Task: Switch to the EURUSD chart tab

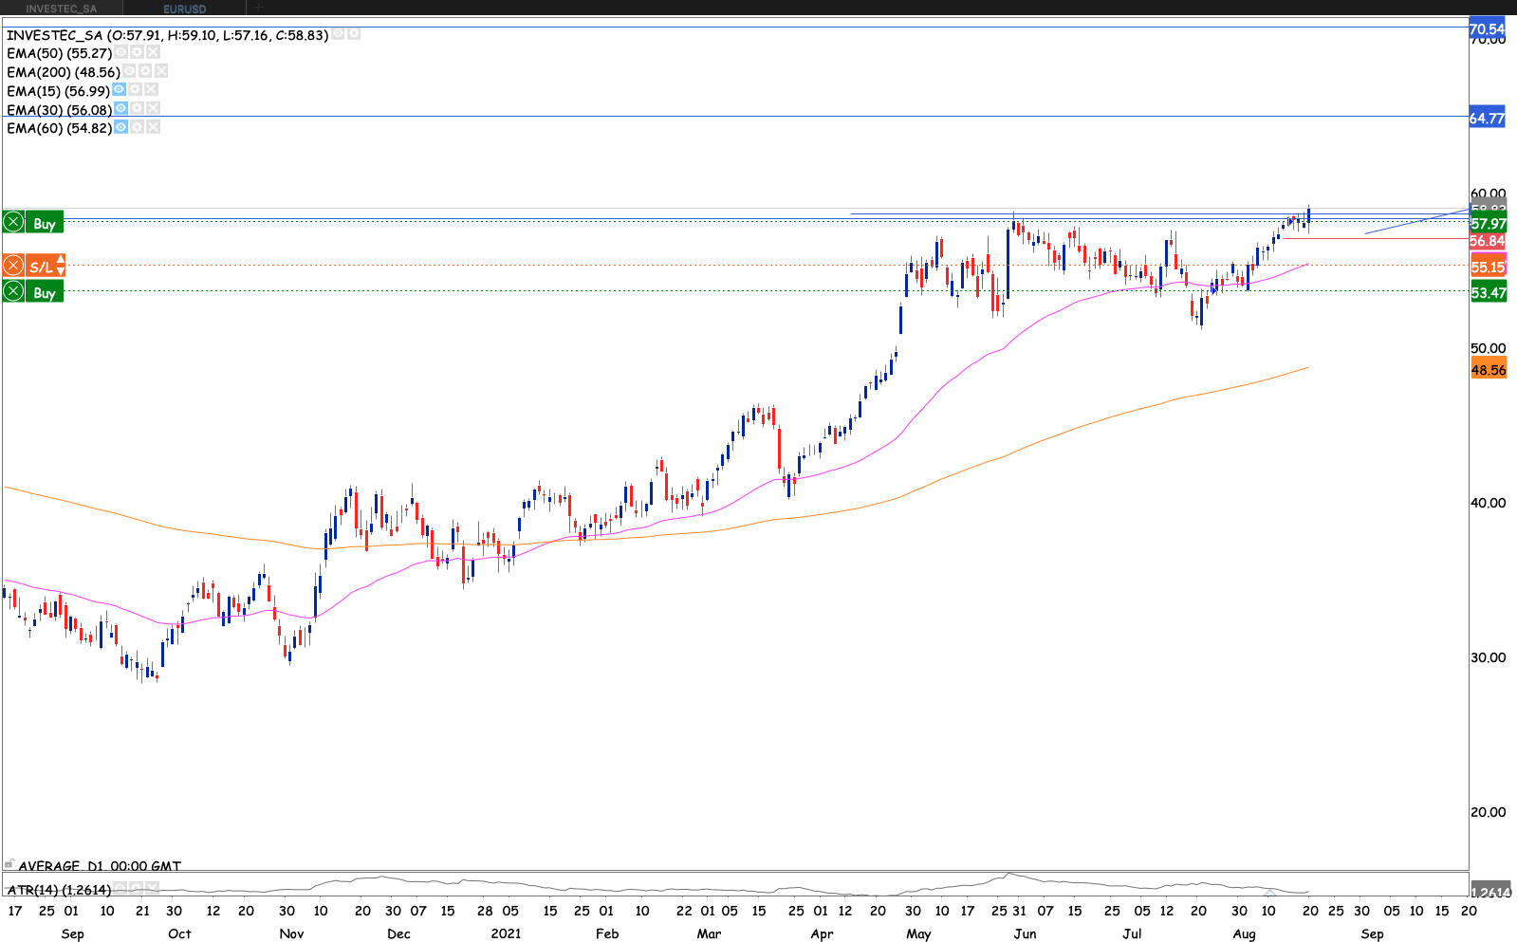Action: pos(184,9)
